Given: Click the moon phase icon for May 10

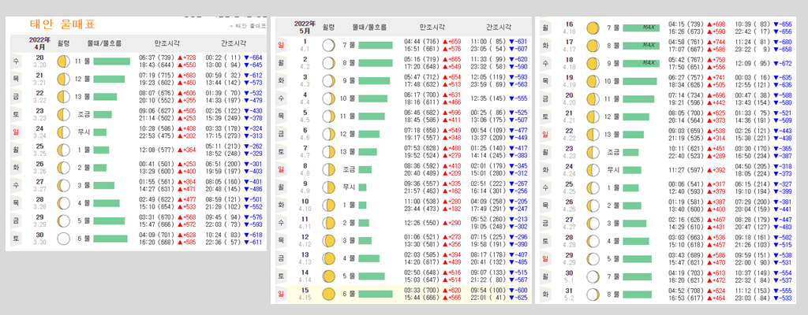Looking at the screenshot, I should (x=328, y=206).
